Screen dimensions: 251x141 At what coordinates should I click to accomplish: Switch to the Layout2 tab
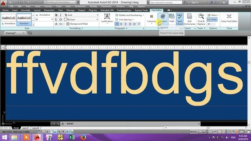[35, 128]
